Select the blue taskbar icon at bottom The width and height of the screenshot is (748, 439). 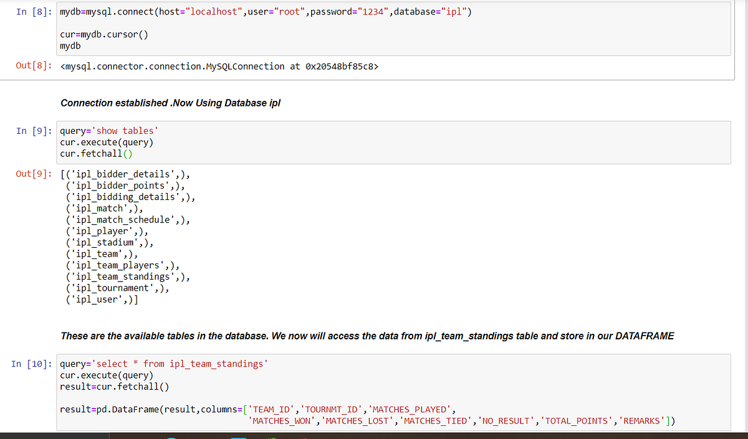239,437
